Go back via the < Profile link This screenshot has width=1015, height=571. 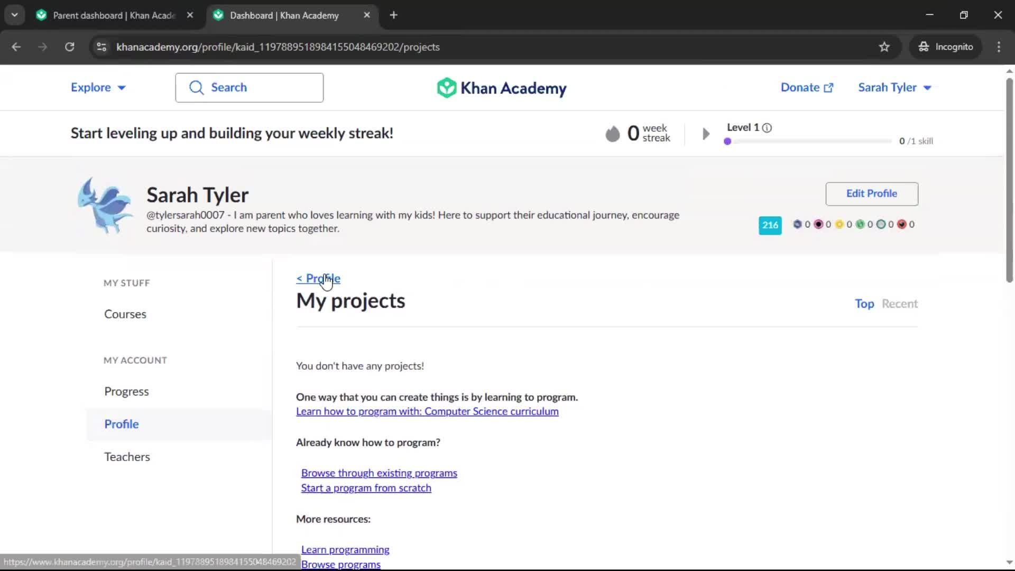pos(318,279)
